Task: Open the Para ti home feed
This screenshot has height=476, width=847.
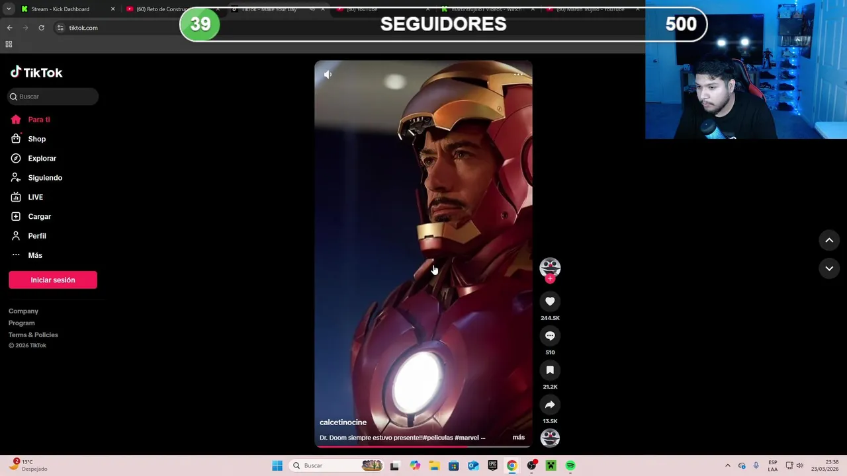Action: point(30,120)
